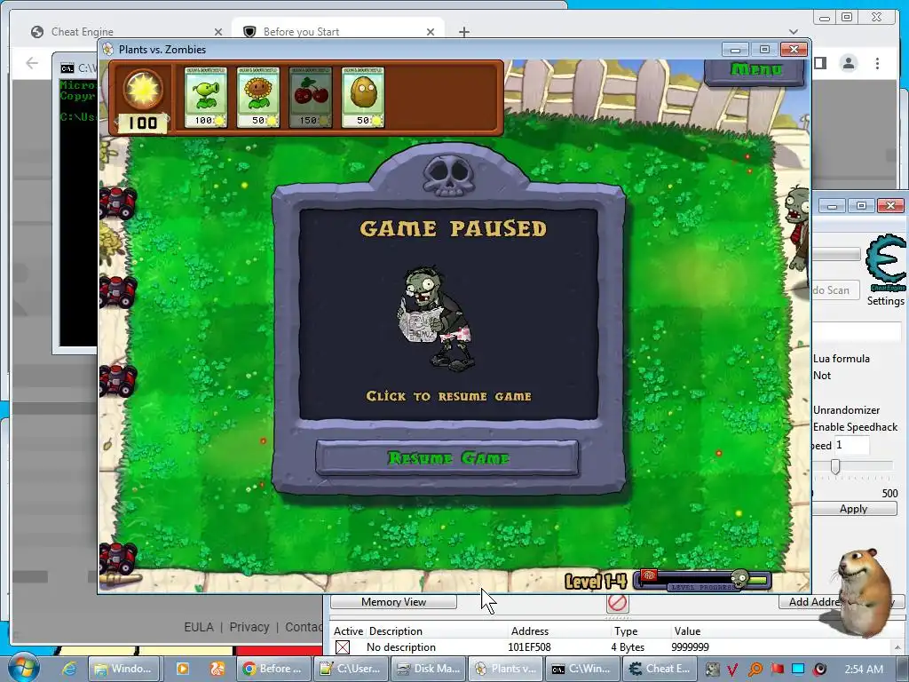Click the Address column header
The width and height of the screenshot is (909, 682).
pyautogui.click(x=529, y=631)
